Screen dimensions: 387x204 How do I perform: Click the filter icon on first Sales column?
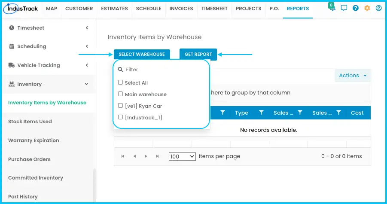click(300, 113)
